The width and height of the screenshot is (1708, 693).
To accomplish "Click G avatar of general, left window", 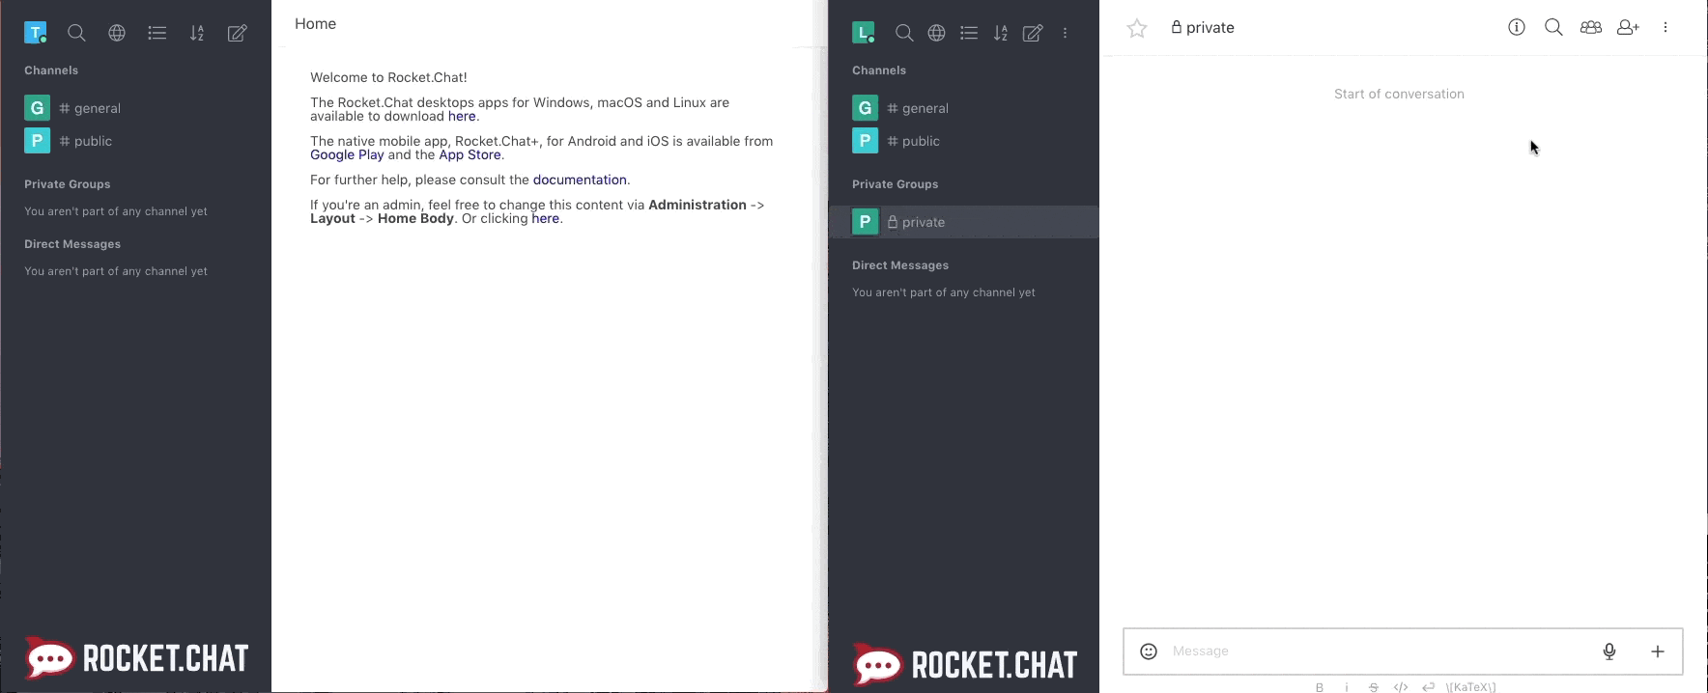I will point(37,108).
